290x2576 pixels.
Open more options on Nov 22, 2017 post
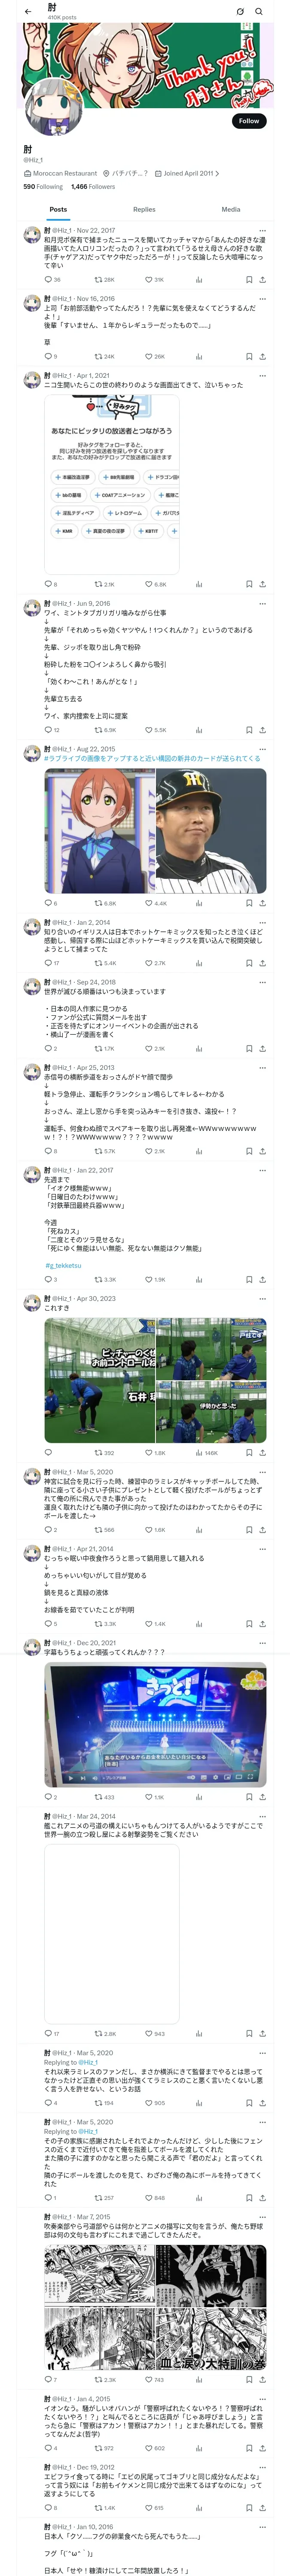pyautogui.click(x=262, y=231)
